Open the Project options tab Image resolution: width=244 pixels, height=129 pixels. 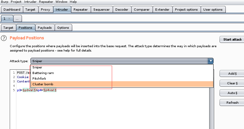[x=186, y=9]
